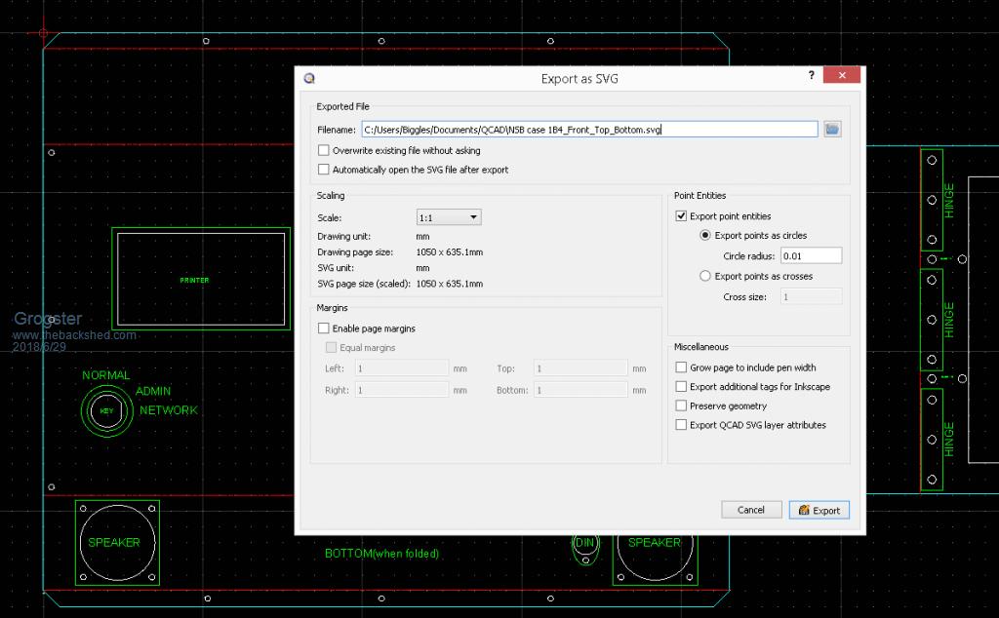The width and height of the screenshot is (999, 618).
Task: Open the Scale 1:1 dropdown
Action: pyautogui.click(x=449, y=217)
